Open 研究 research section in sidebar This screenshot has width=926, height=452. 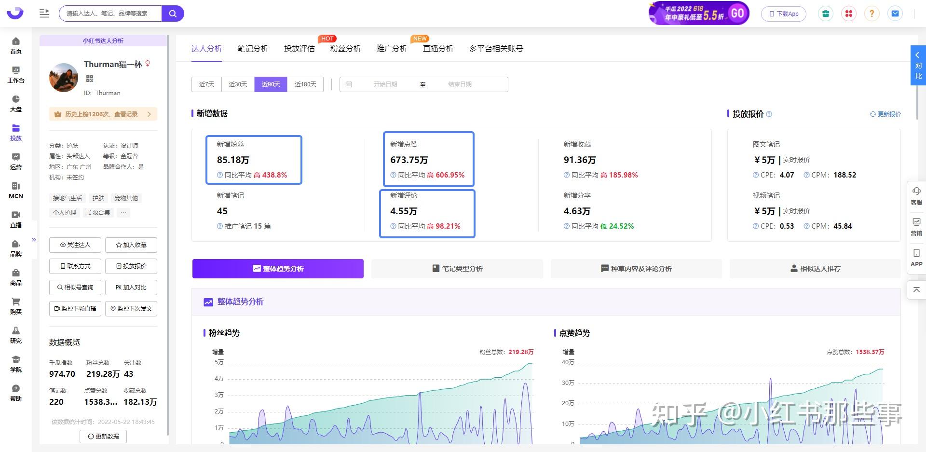coord(16,335)
